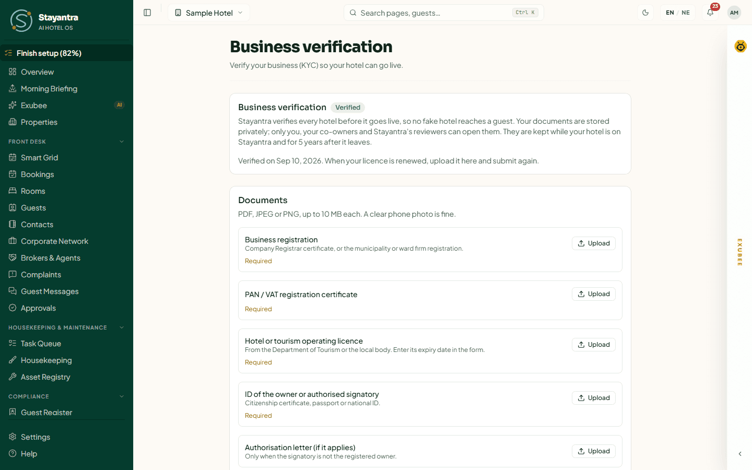
Task: Open Guest Messages in sidebar
Action: [x=66, y=291]
